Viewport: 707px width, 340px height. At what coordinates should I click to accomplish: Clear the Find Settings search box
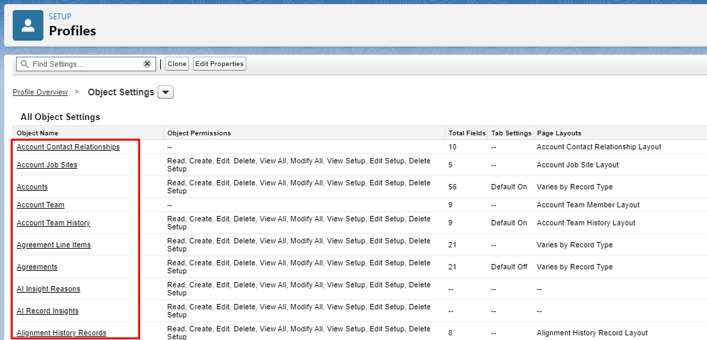147,64
